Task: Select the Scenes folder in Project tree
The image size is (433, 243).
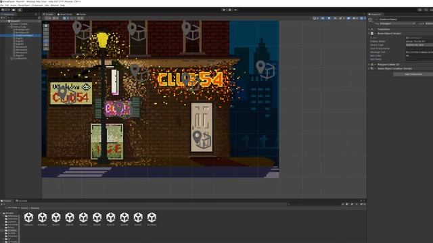Action: 12,230
